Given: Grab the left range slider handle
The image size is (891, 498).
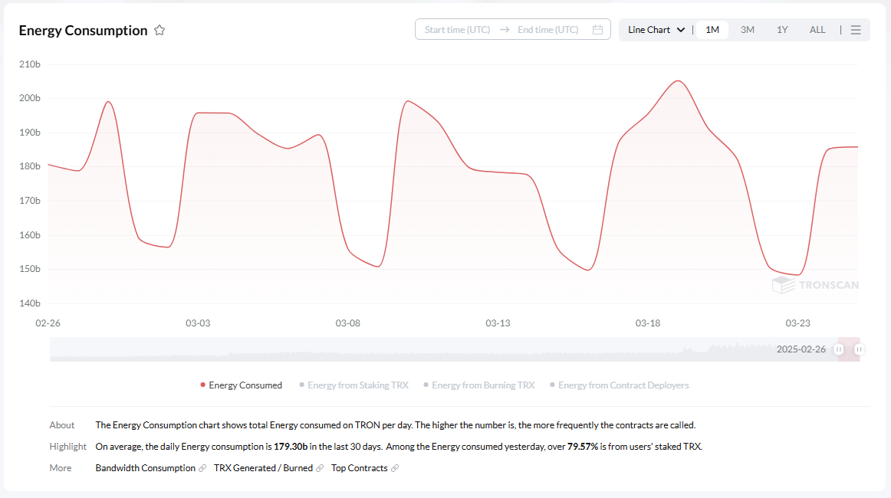Looking at the screenshot, I should click(x=839, y=349).
